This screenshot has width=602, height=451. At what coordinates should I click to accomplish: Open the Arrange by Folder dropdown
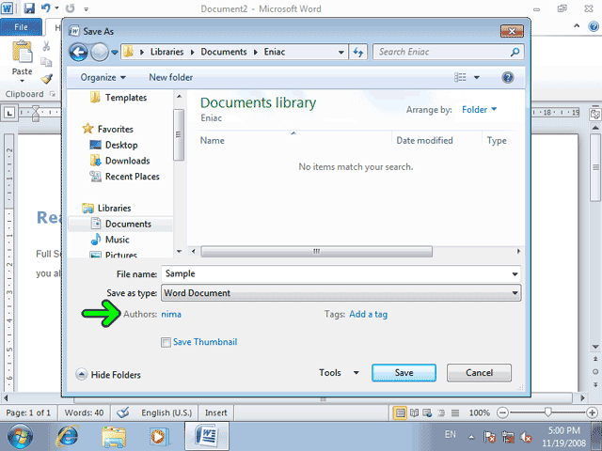click(x=479, y=110)
